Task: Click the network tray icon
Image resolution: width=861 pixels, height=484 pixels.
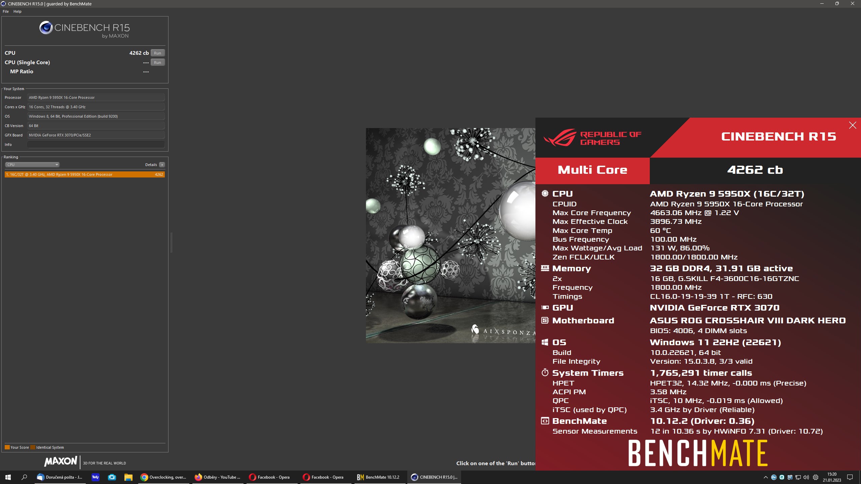Action: coord(798,477)
